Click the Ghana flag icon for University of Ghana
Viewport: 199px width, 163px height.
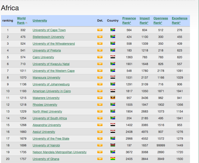[113, 159]
